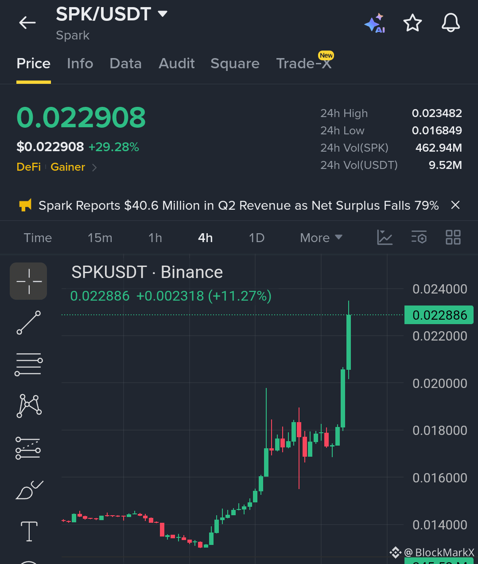Select the pattern drawing tool
478x564 pixels.
coord(29,406)
